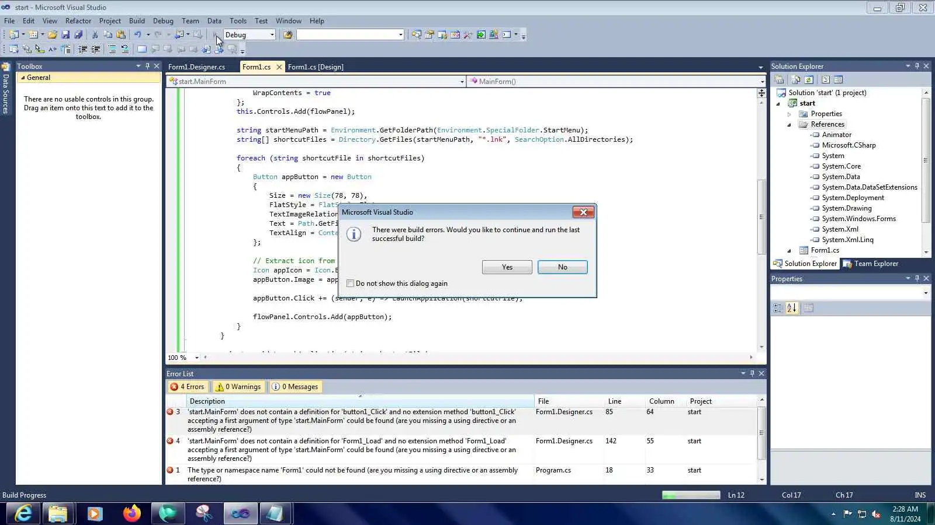Expand the Properties node in Solution Explorer
This screenshot has height=525, width=935.
click(789, 114)
